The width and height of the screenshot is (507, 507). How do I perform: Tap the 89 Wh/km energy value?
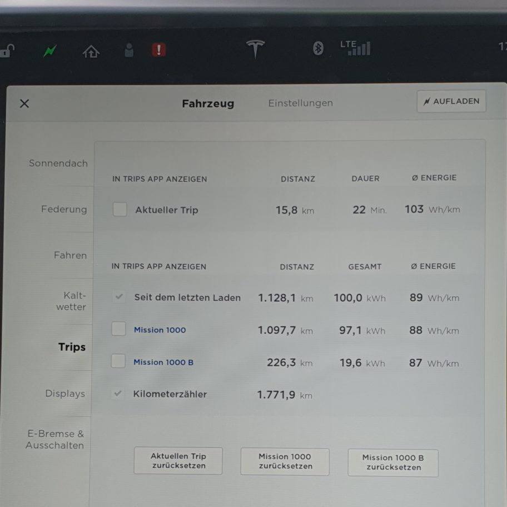point(434,297)
